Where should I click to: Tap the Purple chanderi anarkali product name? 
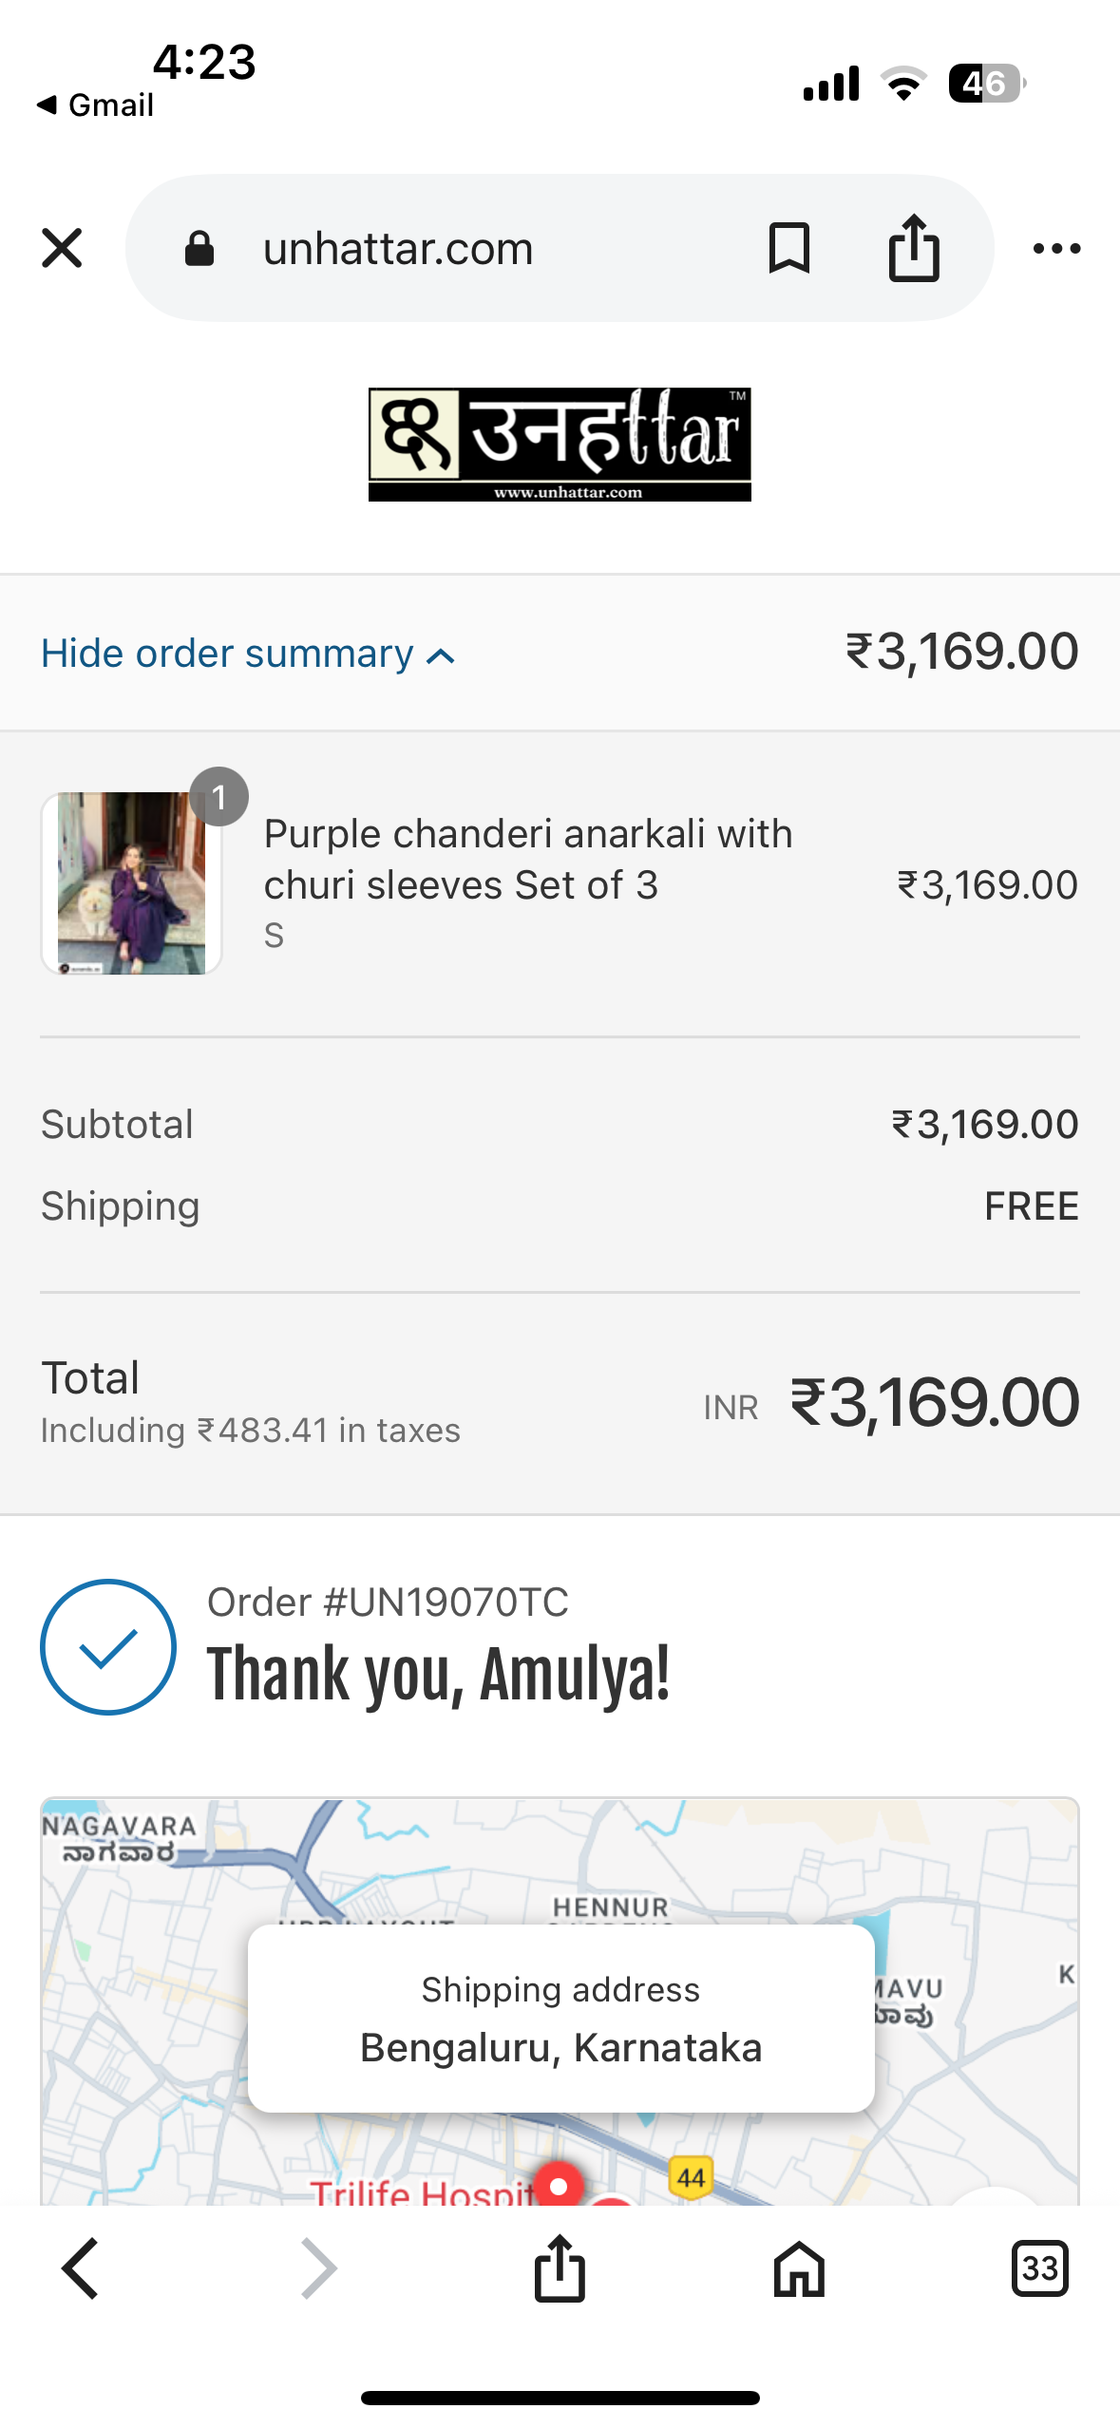click(x=527, y=859)
